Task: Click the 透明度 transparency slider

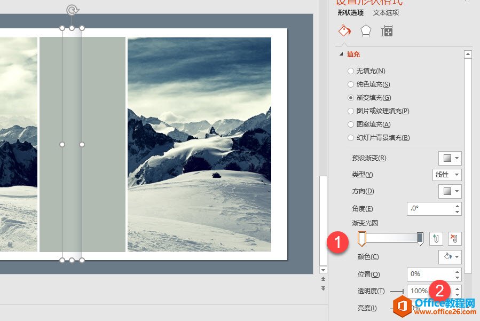Action: click(397, 291)
